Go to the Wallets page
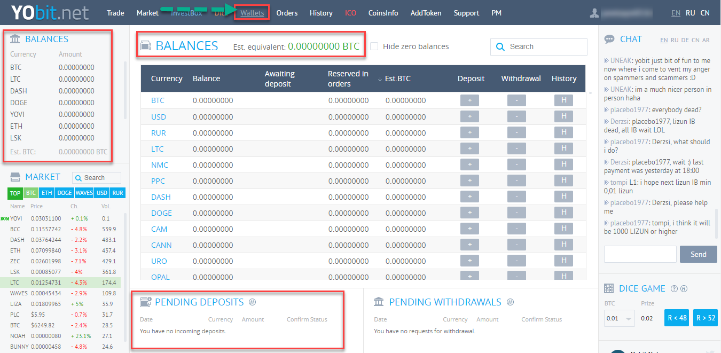 coord(252,13)
